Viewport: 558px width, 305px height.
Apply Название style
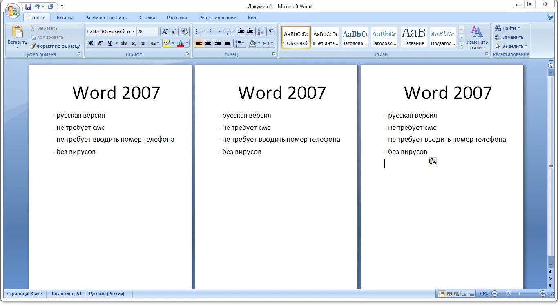tap(414, 37)
